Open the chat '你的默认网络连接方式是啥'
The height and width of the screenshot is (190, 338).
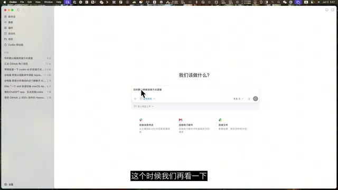[x=27, y=58]
